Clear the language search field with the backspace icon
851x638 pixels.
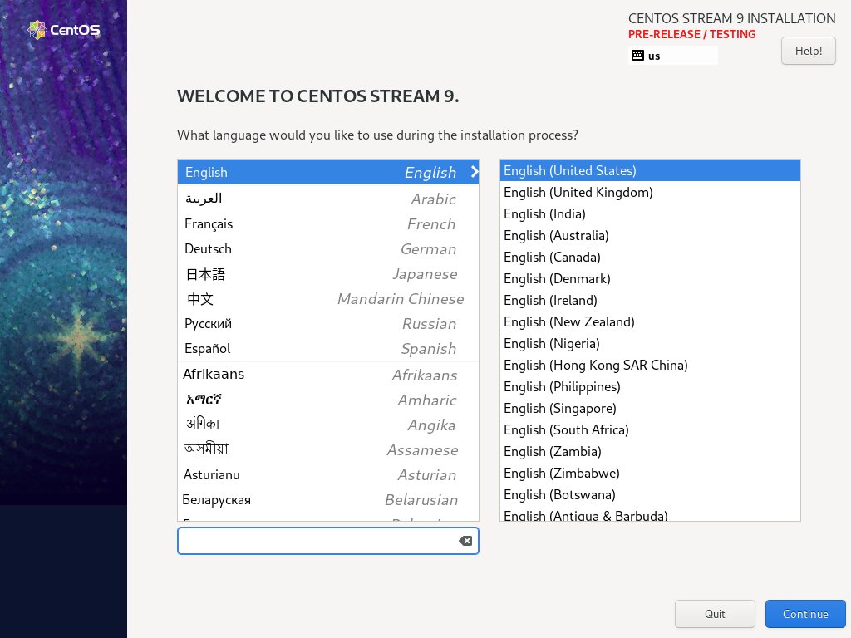point(465,541)
